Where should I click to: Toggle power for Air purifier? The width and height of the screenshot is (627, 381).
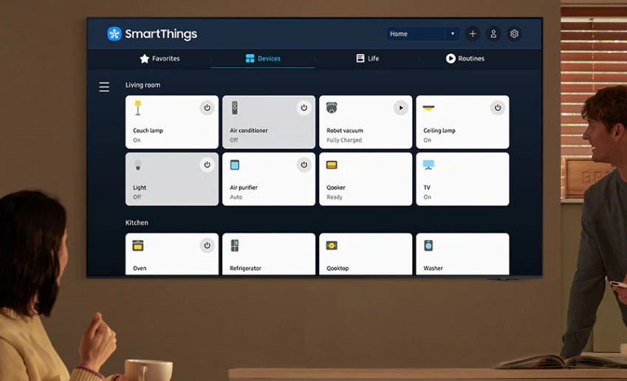pos(304,165)
